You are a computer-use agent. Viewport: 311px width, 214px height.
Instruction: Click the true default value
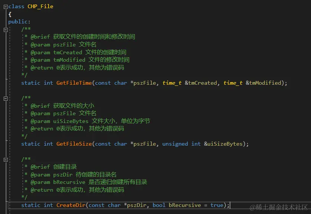pos(217,205)
